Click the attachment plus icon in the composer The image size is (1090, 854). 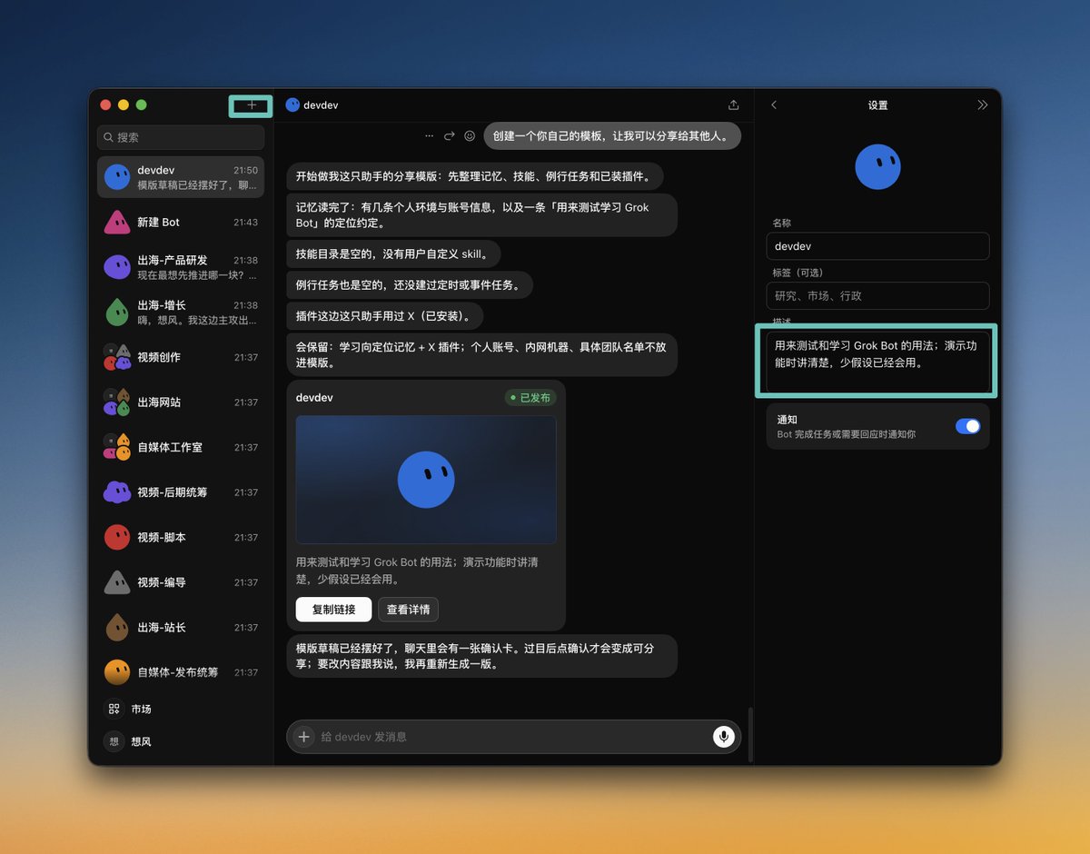(304, 737)
